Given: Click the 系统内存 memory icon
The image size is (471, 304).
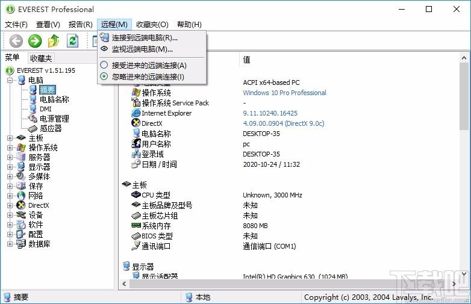Looking at the screenshot, I should [136, 225].
